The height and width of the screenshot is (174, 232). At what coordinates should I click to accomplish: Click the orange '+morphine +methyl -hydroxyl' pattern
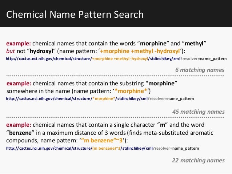[140, 51]
